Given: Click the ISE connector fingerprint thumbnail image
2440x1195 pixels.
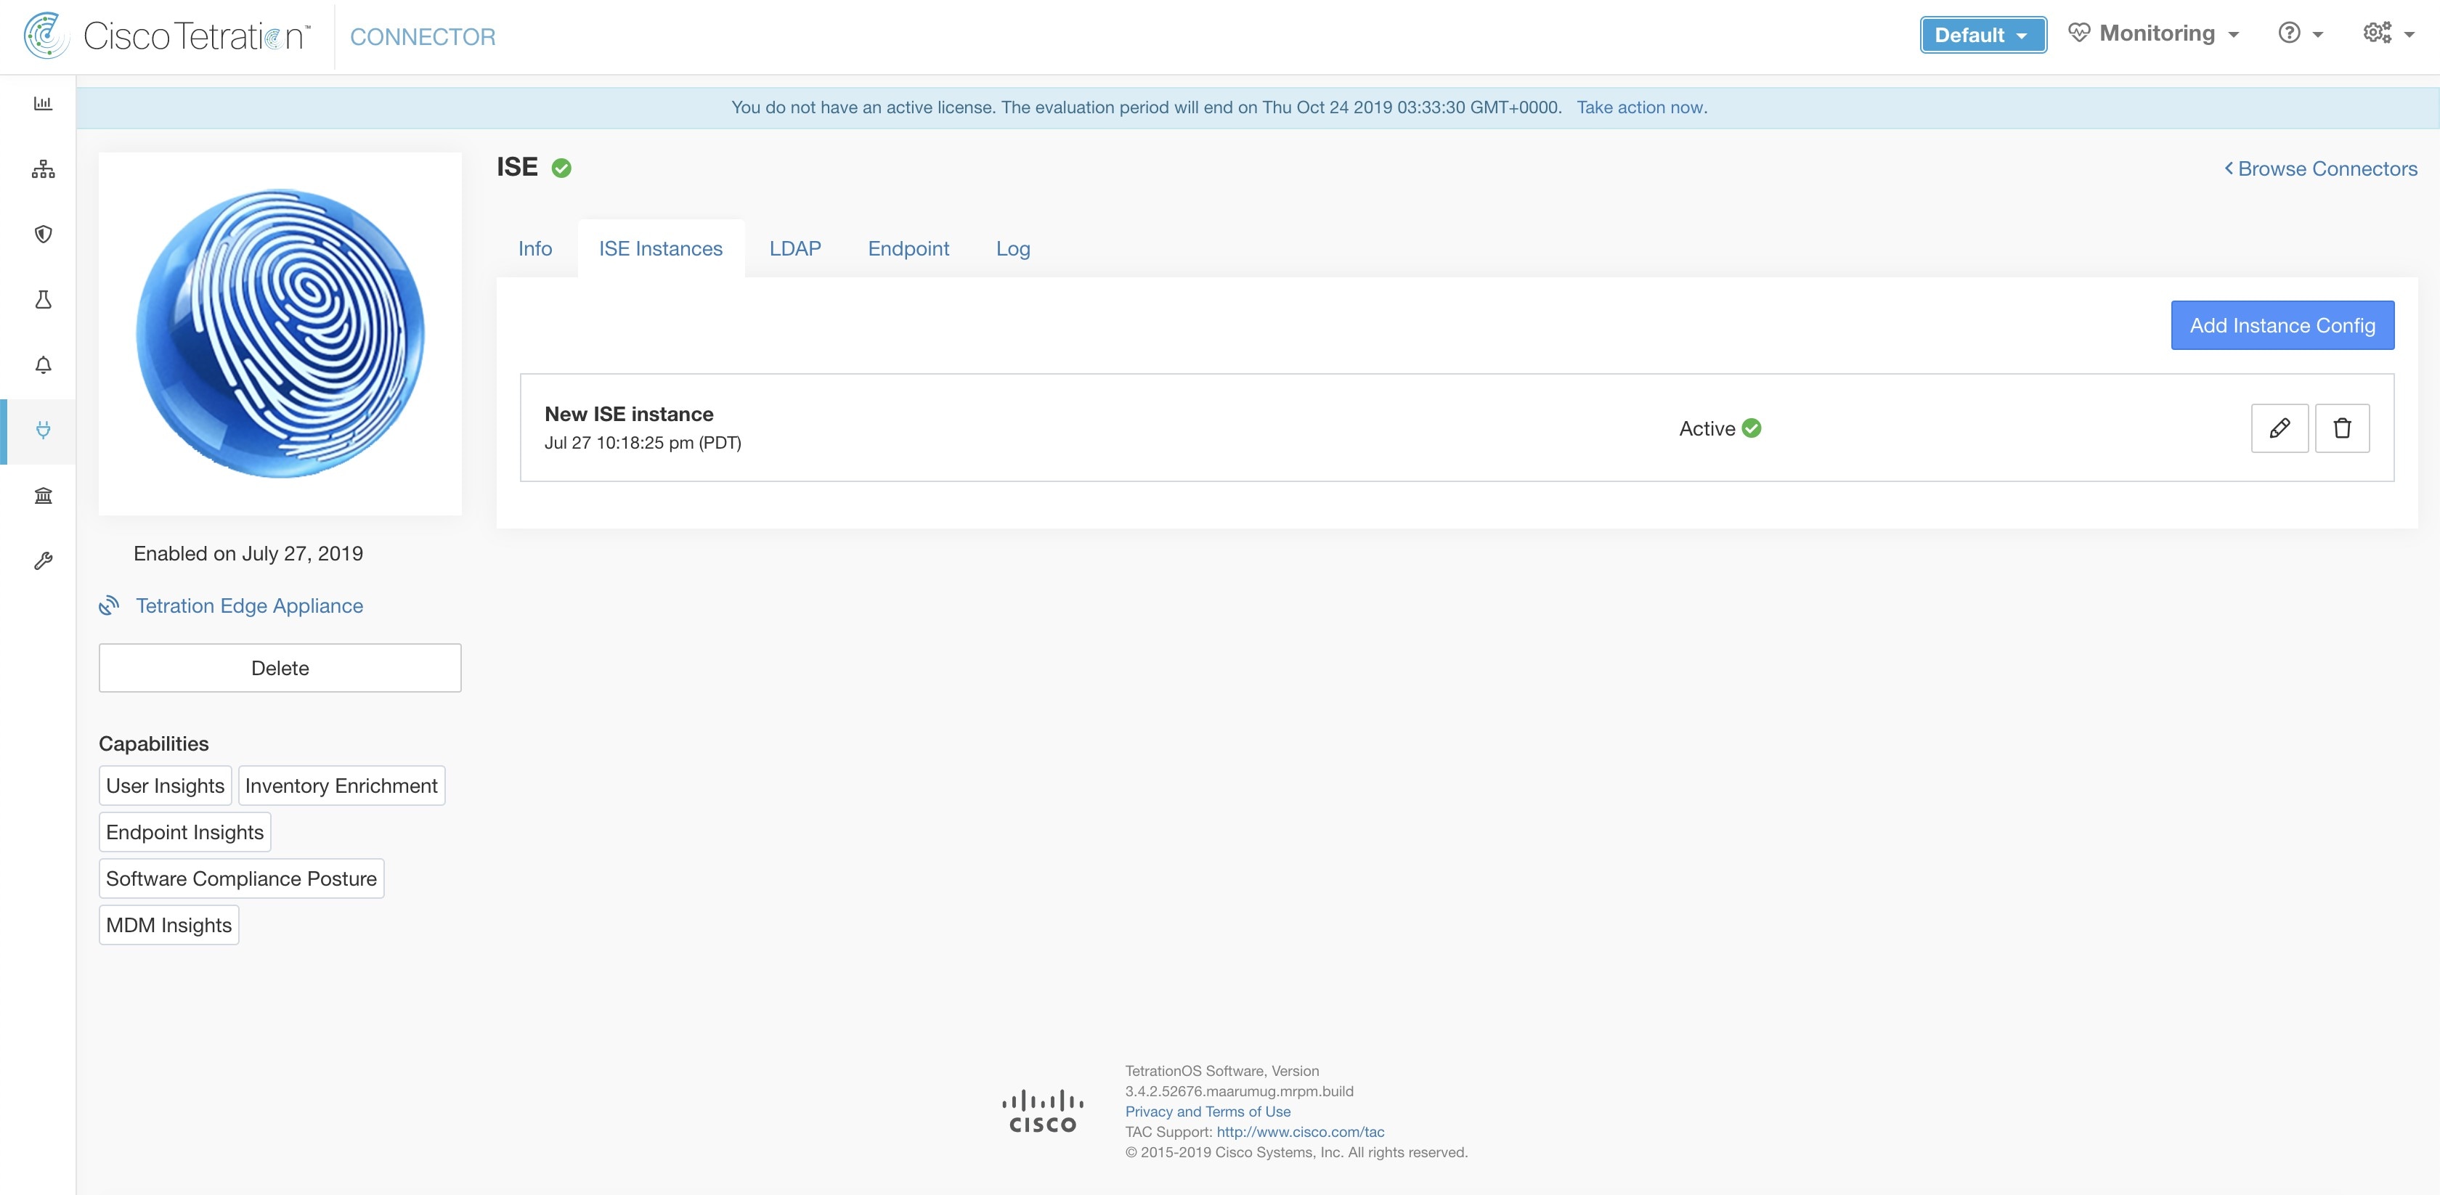Looking at the screenshot, I should [x=280, y=333].
